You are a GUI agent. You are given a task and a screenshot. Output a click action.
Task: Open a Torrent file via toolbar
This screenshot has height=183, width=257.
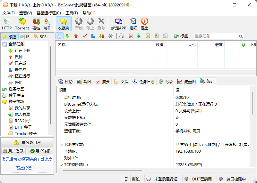pyautogui.click(x=22, y=24)
